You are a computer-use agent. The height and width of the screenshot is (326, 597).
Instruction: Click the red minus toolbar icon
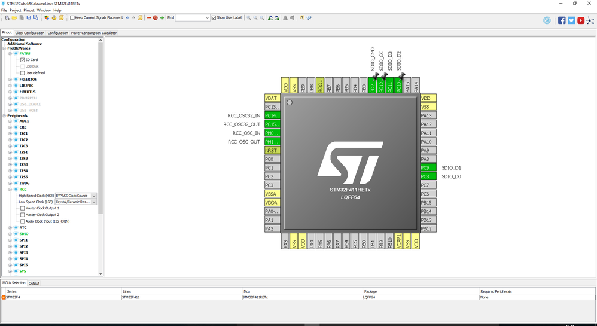pos(148,17)
